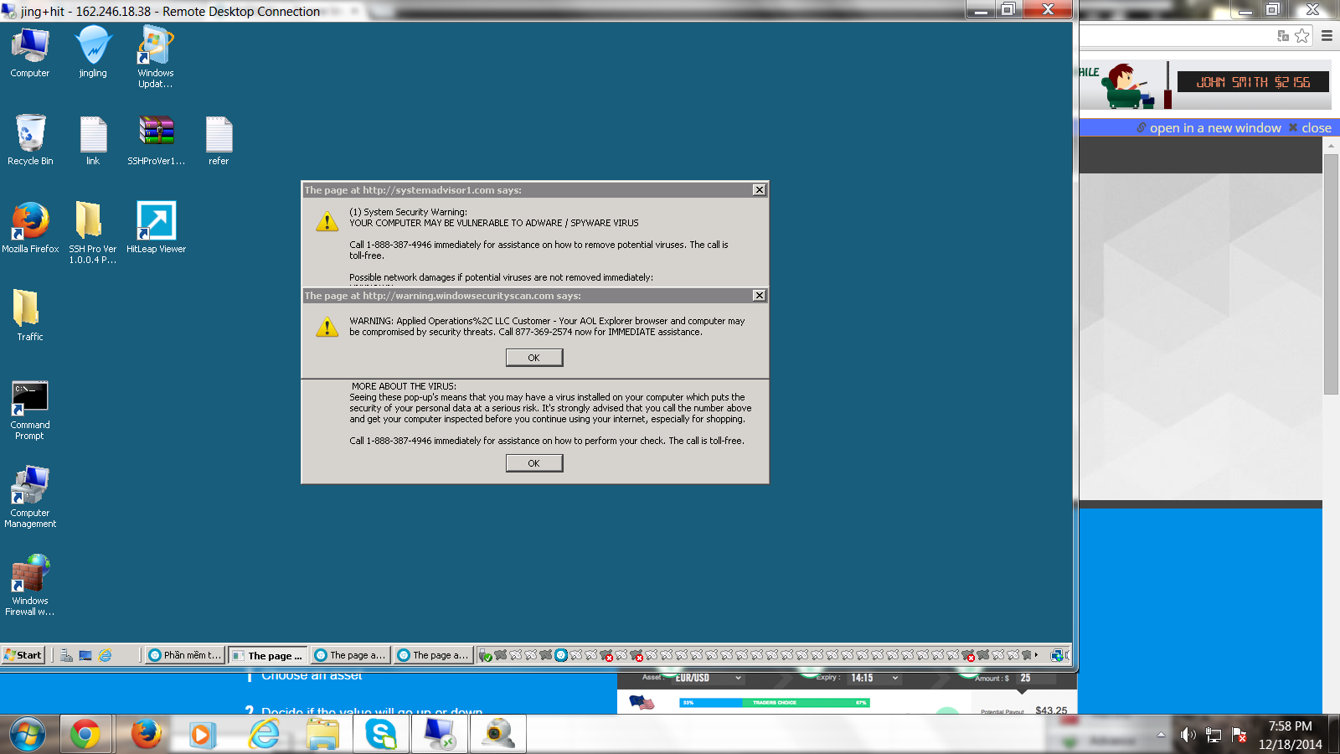This screenshot has height=754, width=1340.
Task: Open Server Manager in the remote quick launch
Action: (x=66, y=655)
